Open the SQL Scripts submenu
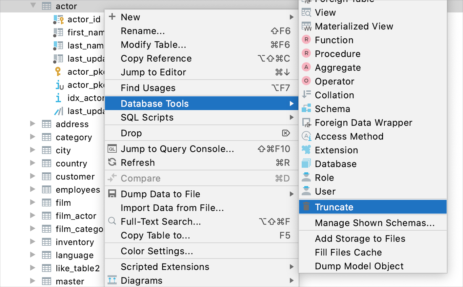 point(147,117)
